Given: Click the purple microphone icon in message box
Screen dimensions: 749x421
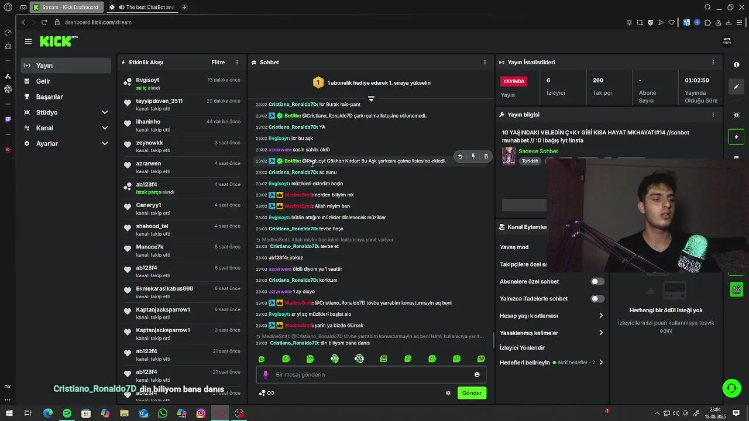Looking at the screenshot, I should 266,375.
